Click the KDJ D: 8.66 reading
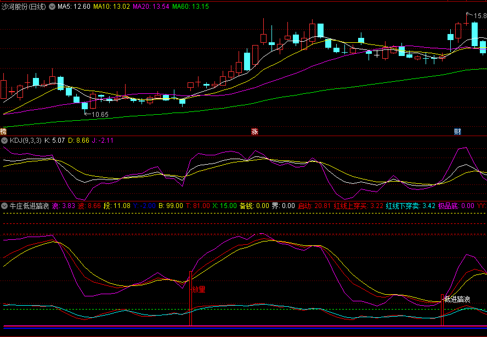 point(78,141)
